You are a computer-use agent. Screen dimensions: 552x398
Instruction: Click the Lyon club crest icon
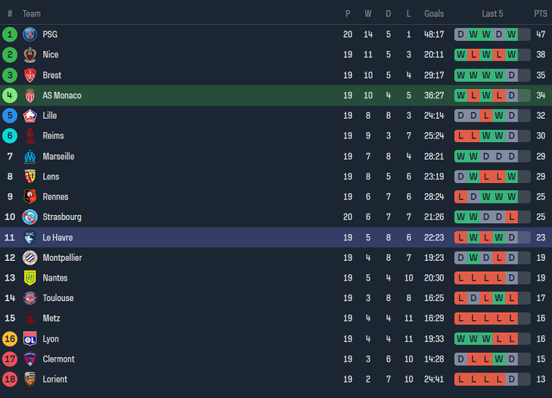(x=30, y=339)
